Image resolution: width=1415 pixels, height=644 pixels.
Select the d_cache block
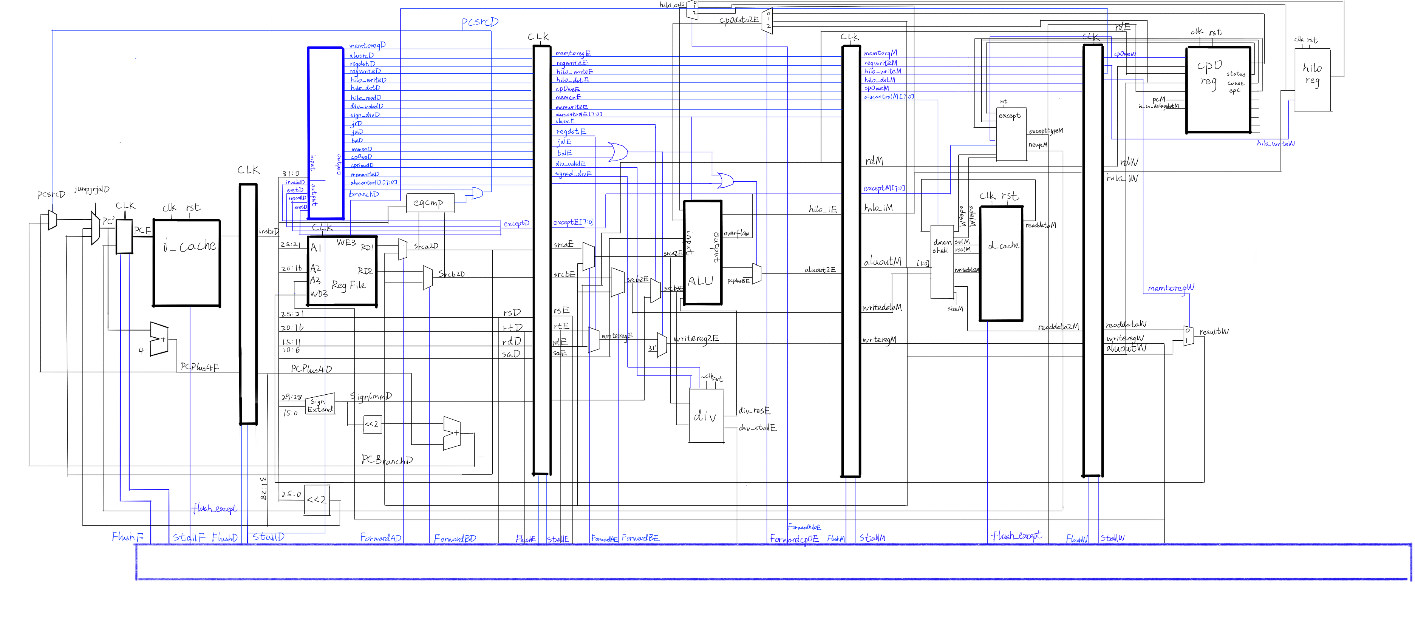tap(1001, 264)
